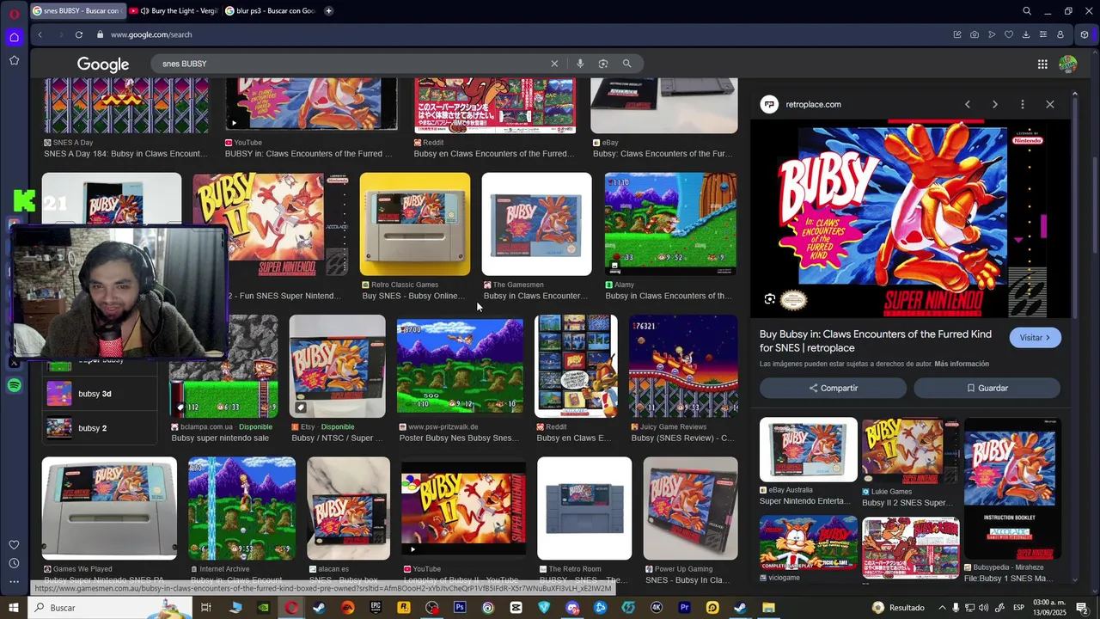Open the browser profile icon
The width and height of the screenshot is (1100, 619).
(1060, 34)
